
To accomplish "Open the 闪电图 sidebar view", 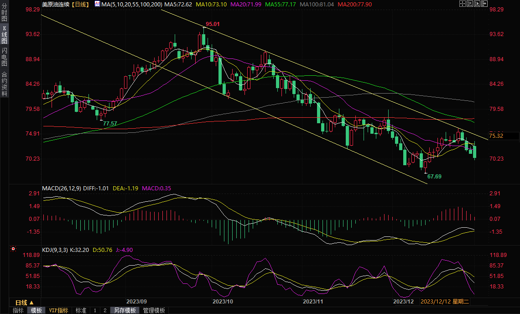I will pyautogui.click(x=4, y=57).
